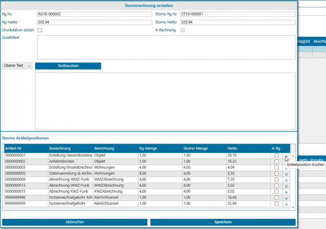Screen dimensions: 326x229
Task: Click Speichern to save the Stornorechnung
Action: [223, 222]
